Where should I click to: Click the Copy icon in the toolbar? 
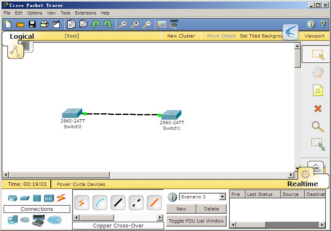tap(71, 24)
